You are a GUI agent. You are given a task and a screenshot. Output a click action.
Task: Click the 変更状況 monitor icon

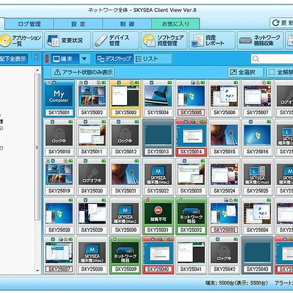(53, 40)
